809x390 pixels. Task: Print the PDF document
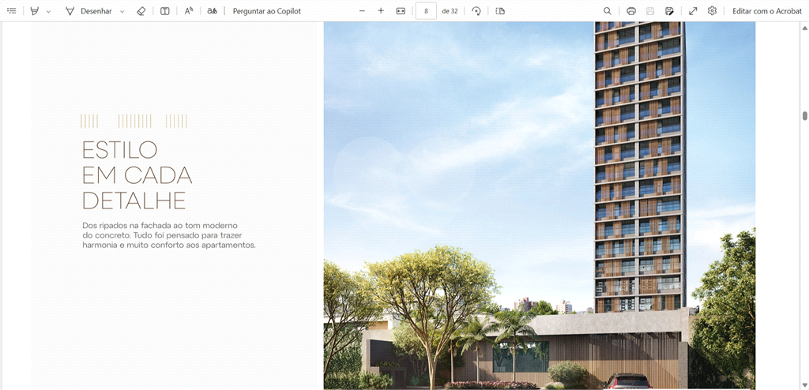coord(631,11)
